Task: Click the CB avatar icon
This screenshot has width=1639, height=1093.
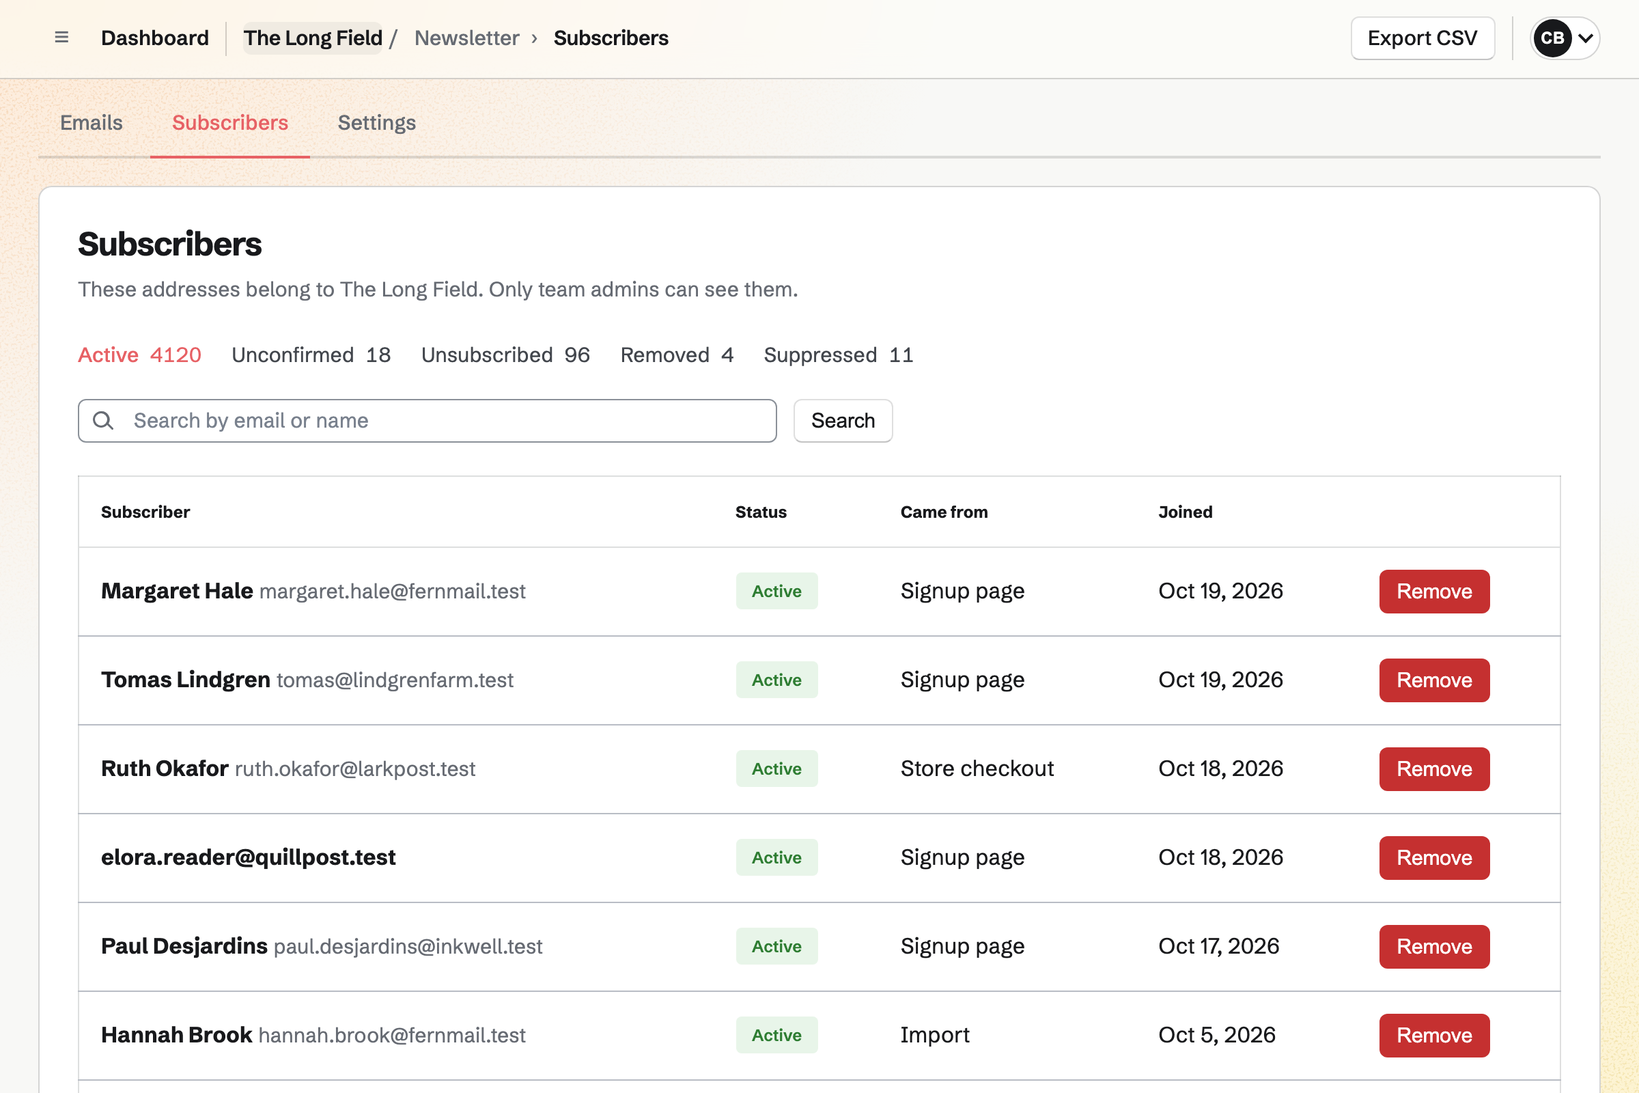Action: 1552,38
